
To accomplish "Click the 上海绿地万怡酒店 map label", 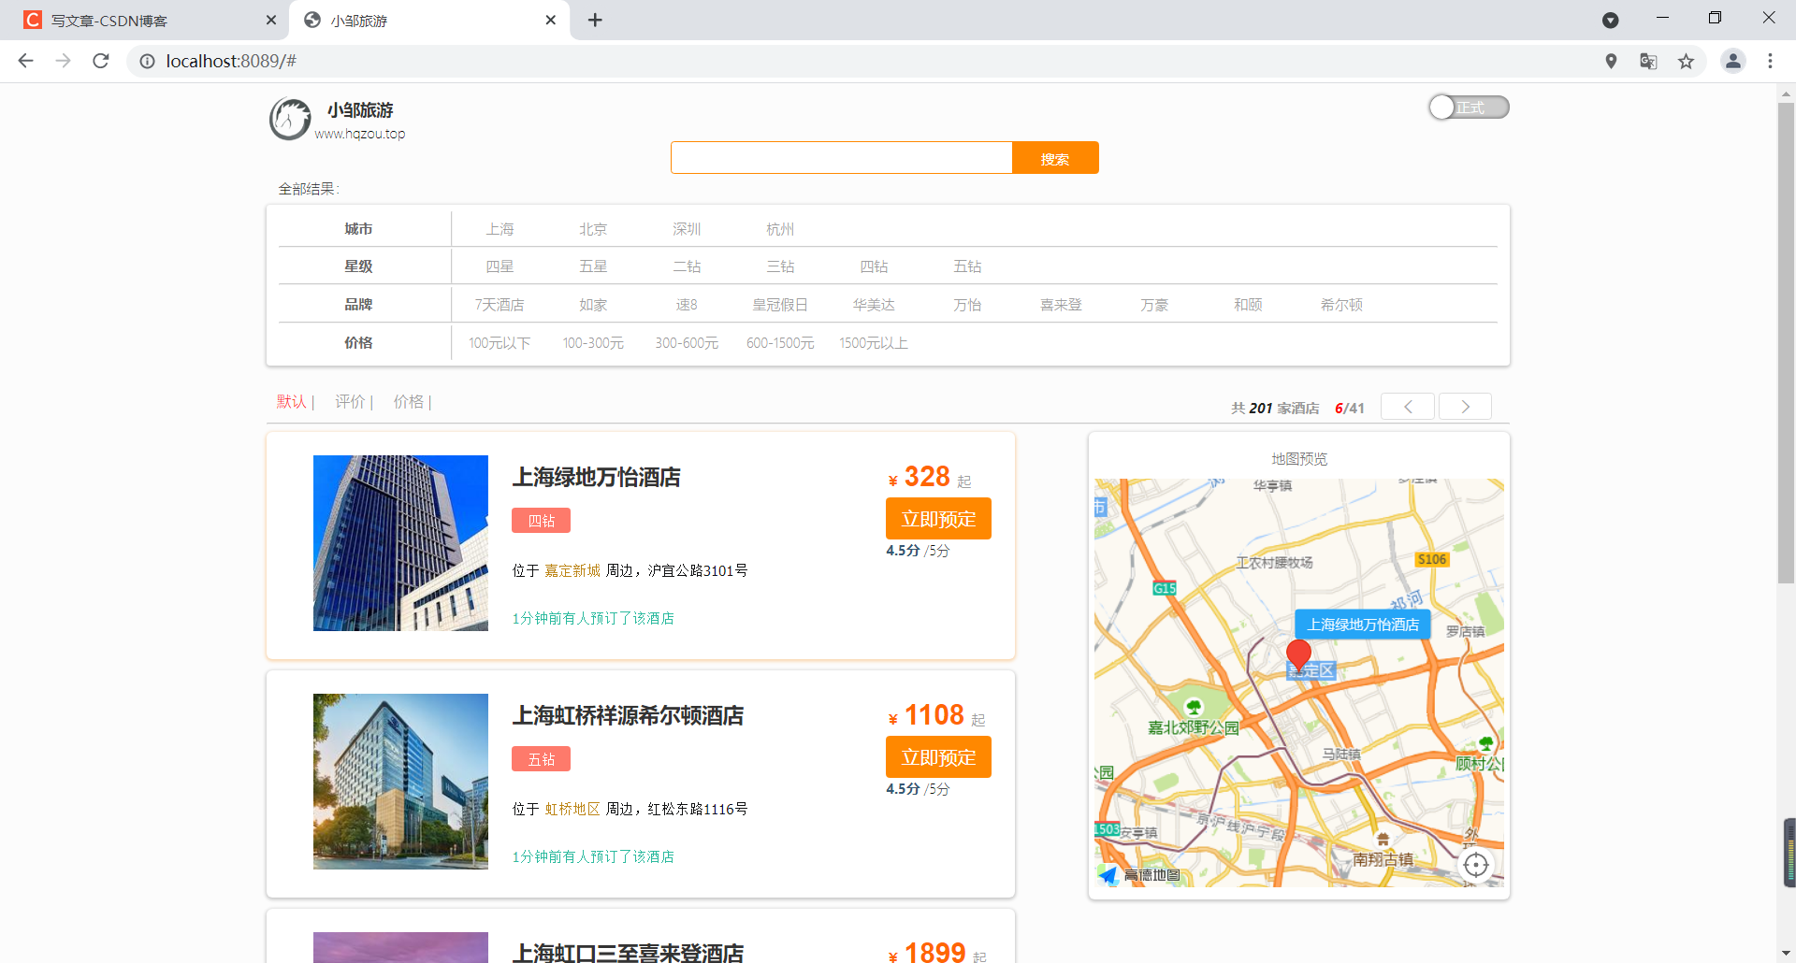I will pos(1363,625).
